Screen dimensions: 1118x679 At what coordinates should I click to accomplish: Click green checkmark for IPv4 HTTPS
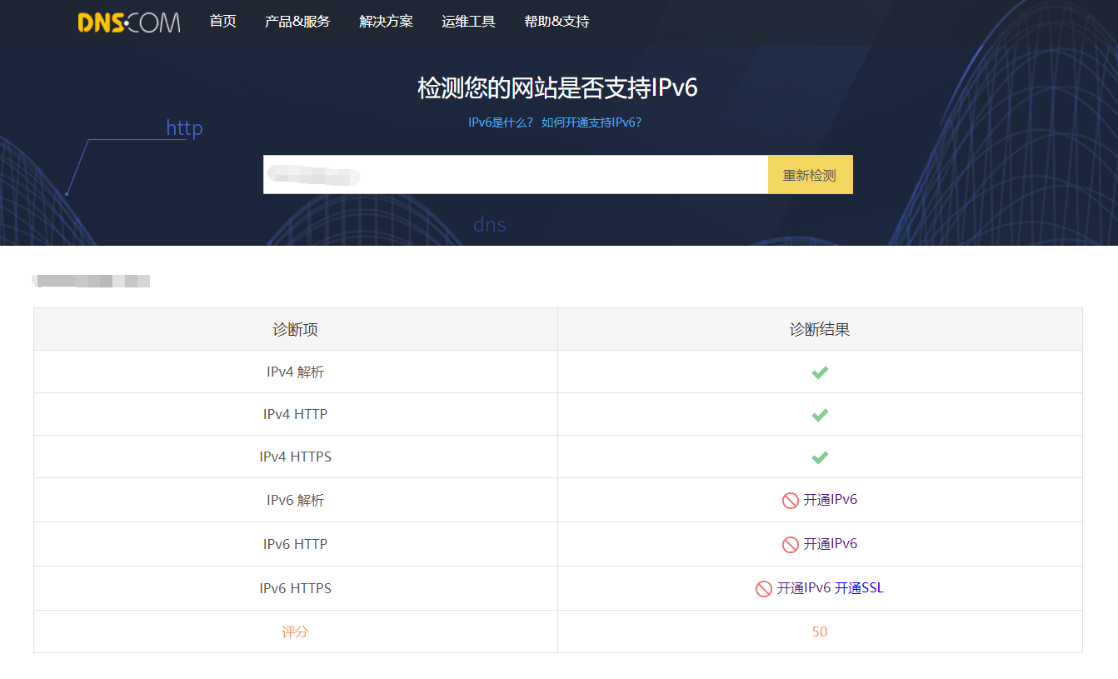(x=820, y=457)
